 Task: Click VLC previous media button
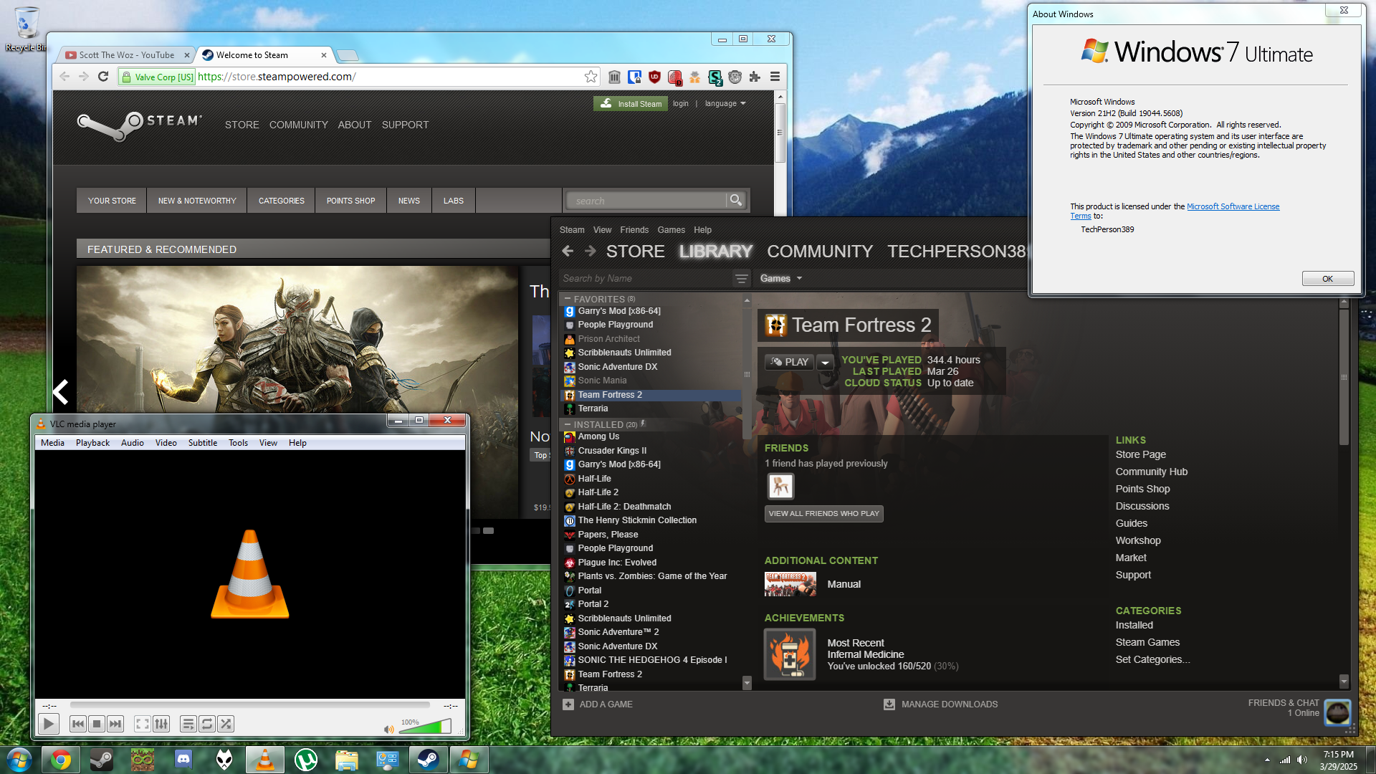[x=78, y=724]
